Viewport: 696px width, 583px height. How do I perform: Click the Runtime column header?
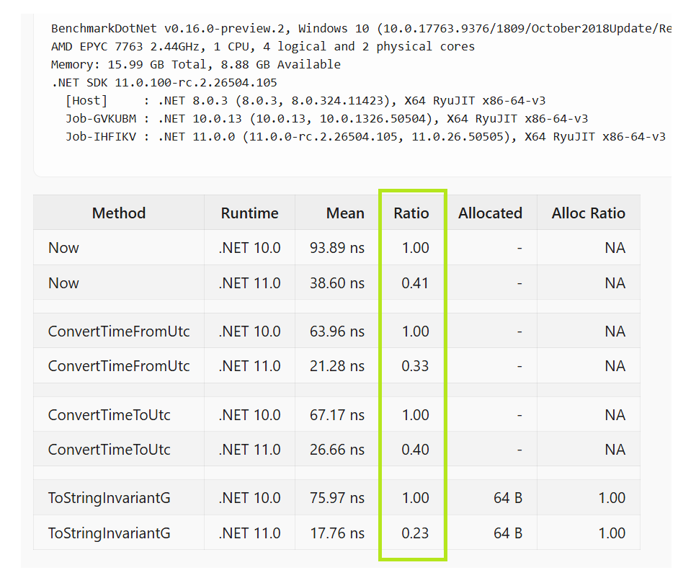coord(249,213)
